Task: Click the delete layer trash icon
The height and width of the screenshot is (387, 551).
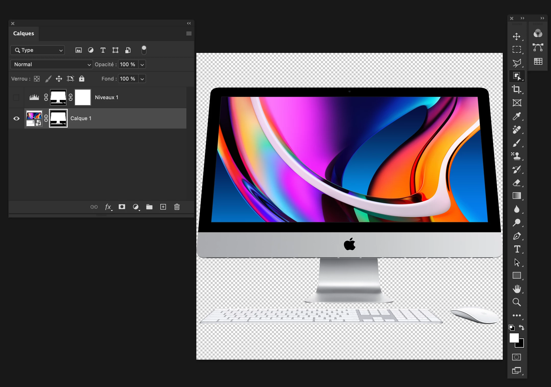Action: click(177, 207)
